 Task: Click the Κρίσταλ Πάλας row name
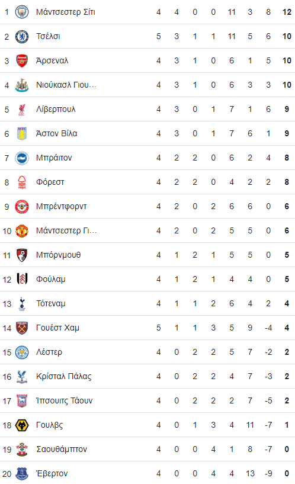tap(64, 377)
